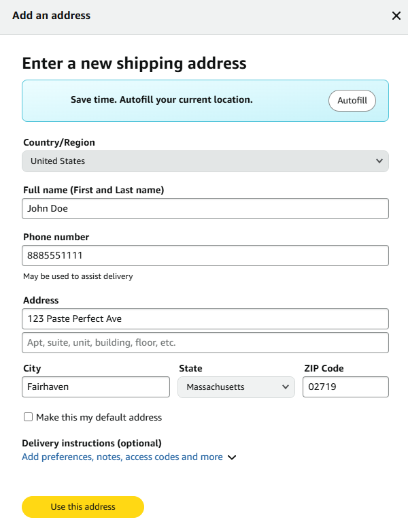Viewport: 408px width, 524px height.
Task: Click the "Phone number" field label
Action: pyautogui.click(x=56, y=238)
